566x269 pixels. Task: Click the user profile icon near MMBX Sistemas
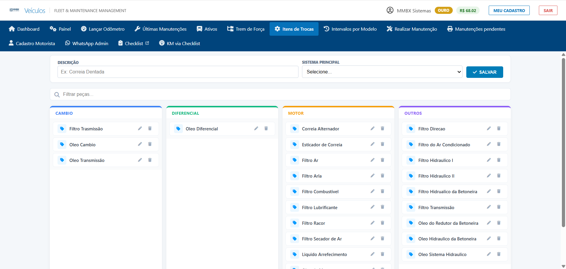(x=390, y=10)
